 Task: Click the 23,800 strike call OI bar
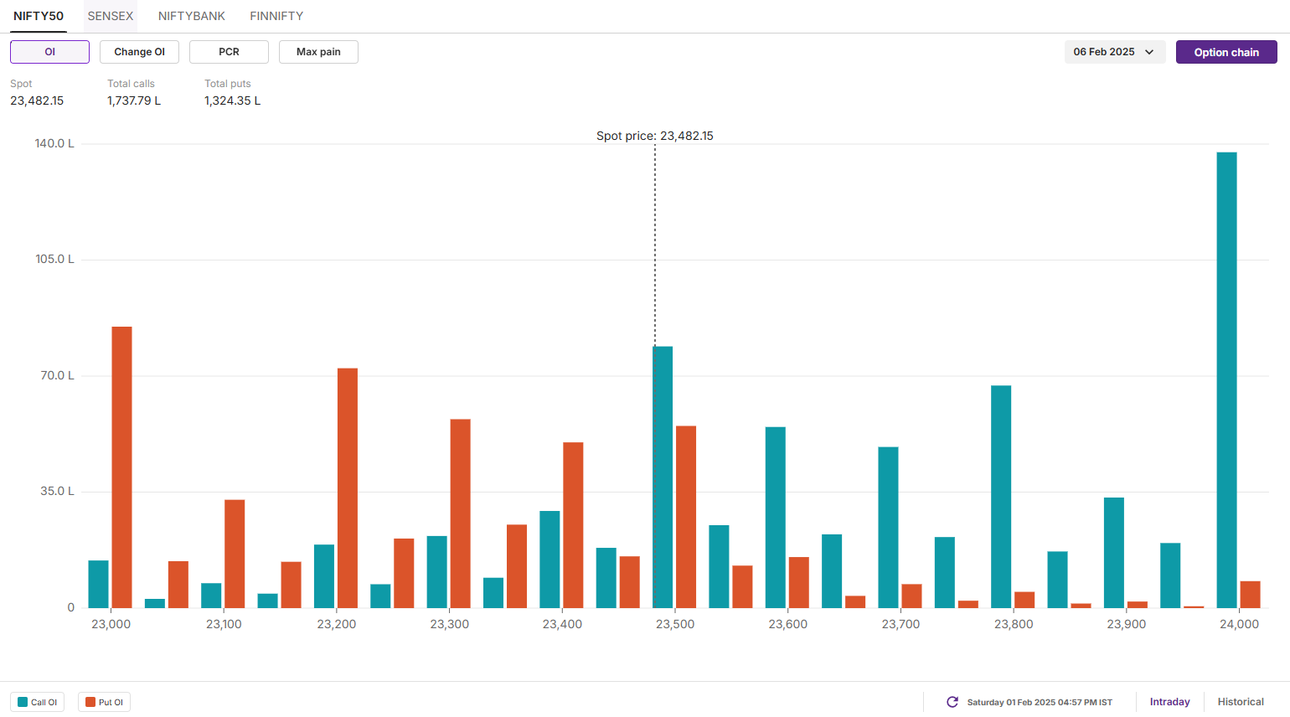pyautogui.click(x=1001, y=497)
